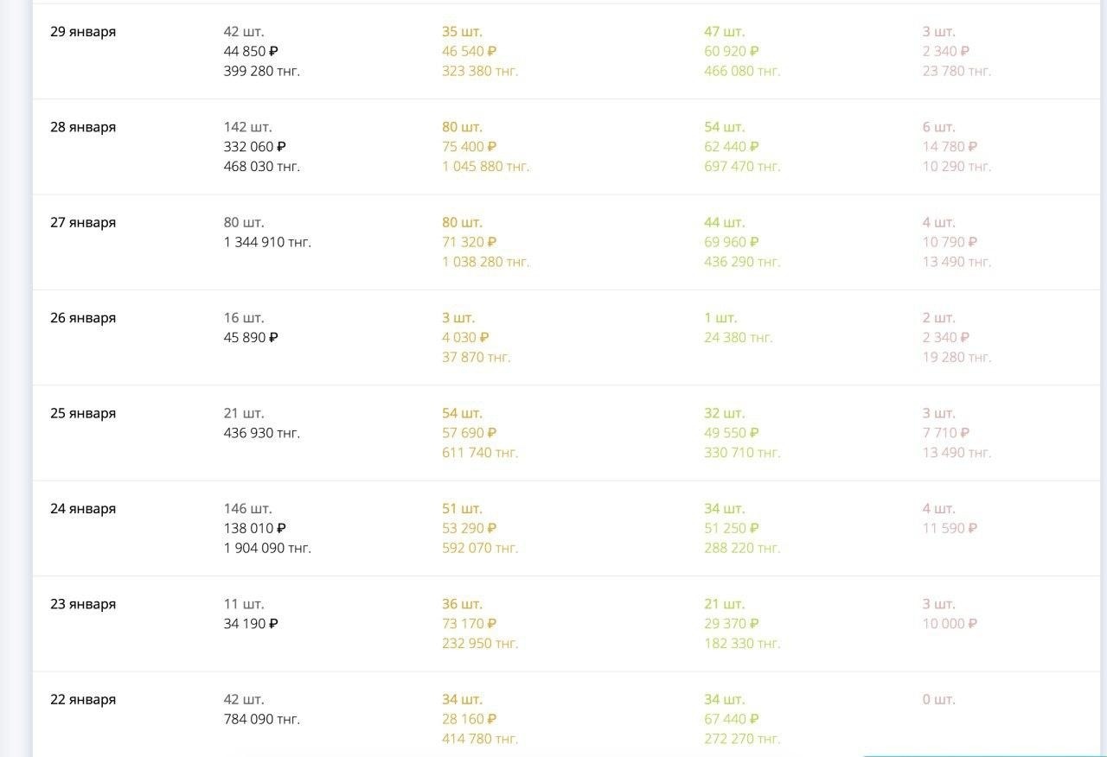Select the 146 шт. count on 24 января
The height and width of the screenshot is (757, 1107).
click(248, 508)
